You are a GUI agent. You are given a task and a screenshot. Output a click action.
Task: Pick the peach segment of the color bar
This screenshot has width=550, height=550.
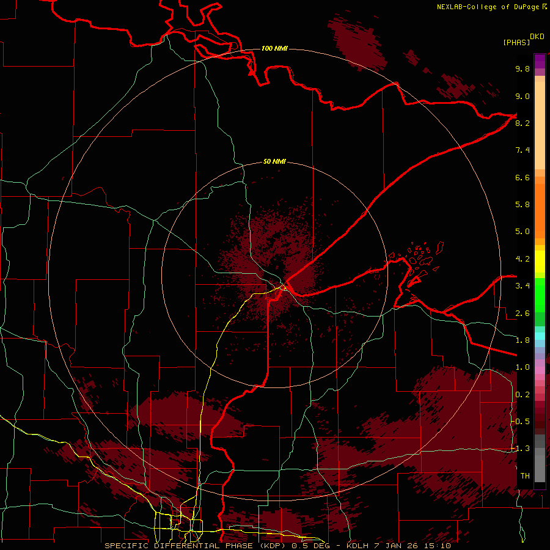click(540, 125)
